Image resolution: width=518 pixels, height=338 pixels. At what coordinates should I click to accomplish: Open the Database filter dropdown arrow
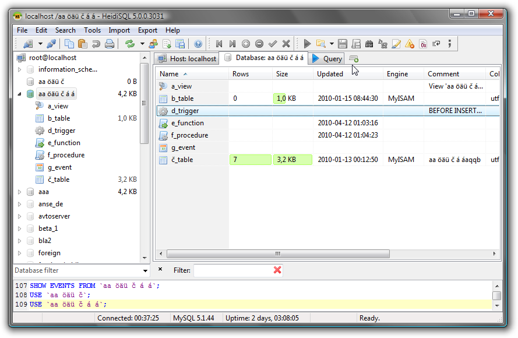tap(146, 270)
